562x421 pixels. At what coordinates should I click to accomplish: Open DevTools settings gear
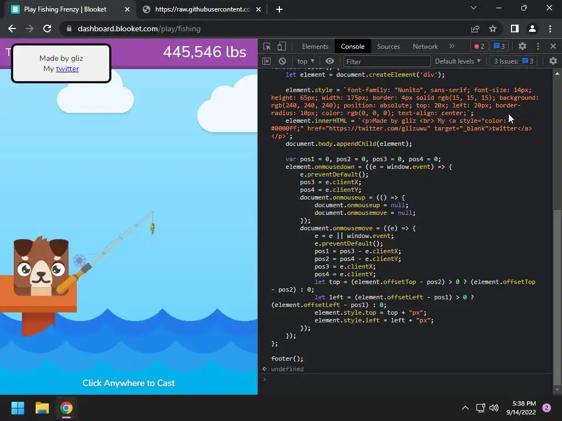tap(522, 46)
